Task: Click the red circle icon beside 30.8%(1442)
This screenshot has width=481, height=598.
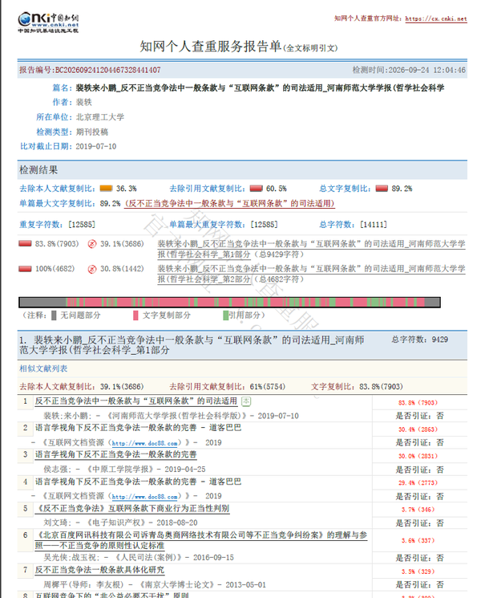Action: [91, 269]
